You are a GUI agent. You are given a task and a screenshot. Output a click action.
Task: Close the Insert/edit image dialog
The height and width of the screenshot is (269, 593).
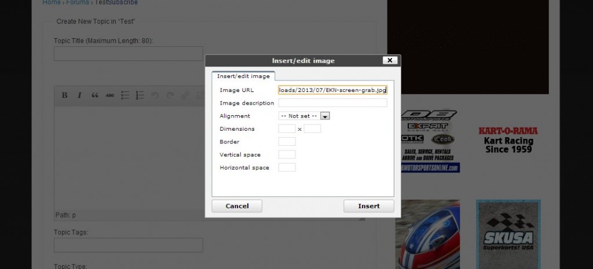(390, 60)
